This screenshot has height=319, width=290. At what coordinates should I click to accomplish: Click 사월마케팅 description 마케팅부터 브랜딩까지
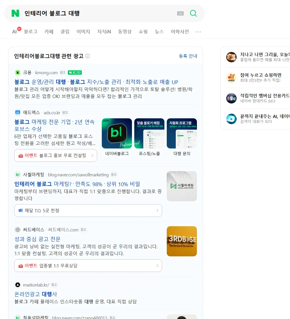(88, 195)
